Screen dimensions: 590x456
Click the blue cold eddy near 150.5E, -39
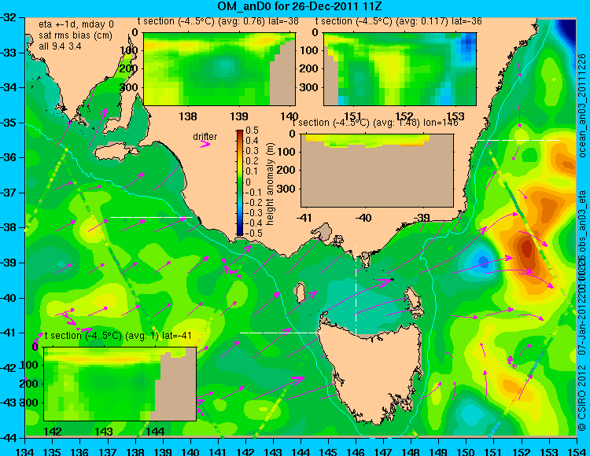[483, 260]
